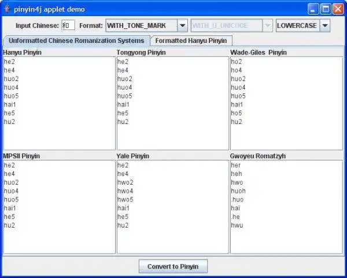Click the Input Chinese: label
Screen dimensions: 347x278
[37, 25]
